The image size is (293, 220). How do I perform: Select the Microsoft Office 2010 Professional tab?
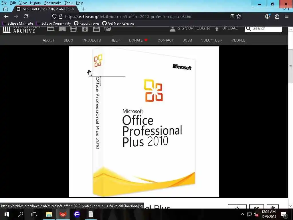pyautogui.click(x=45, y=9)
